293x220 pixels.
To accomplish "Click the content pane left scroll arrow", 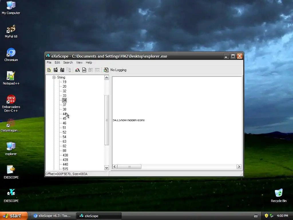I will pyautogui.click(x=115, y=167).
